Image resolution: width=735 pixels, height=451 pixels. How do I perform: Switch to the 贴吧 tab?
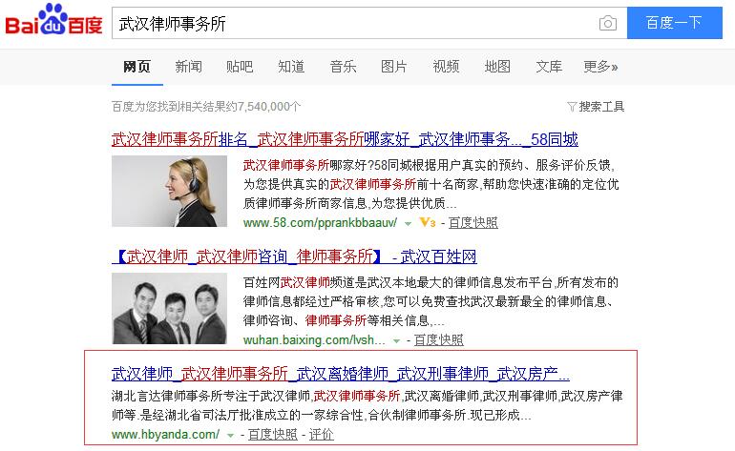point(240,67)
